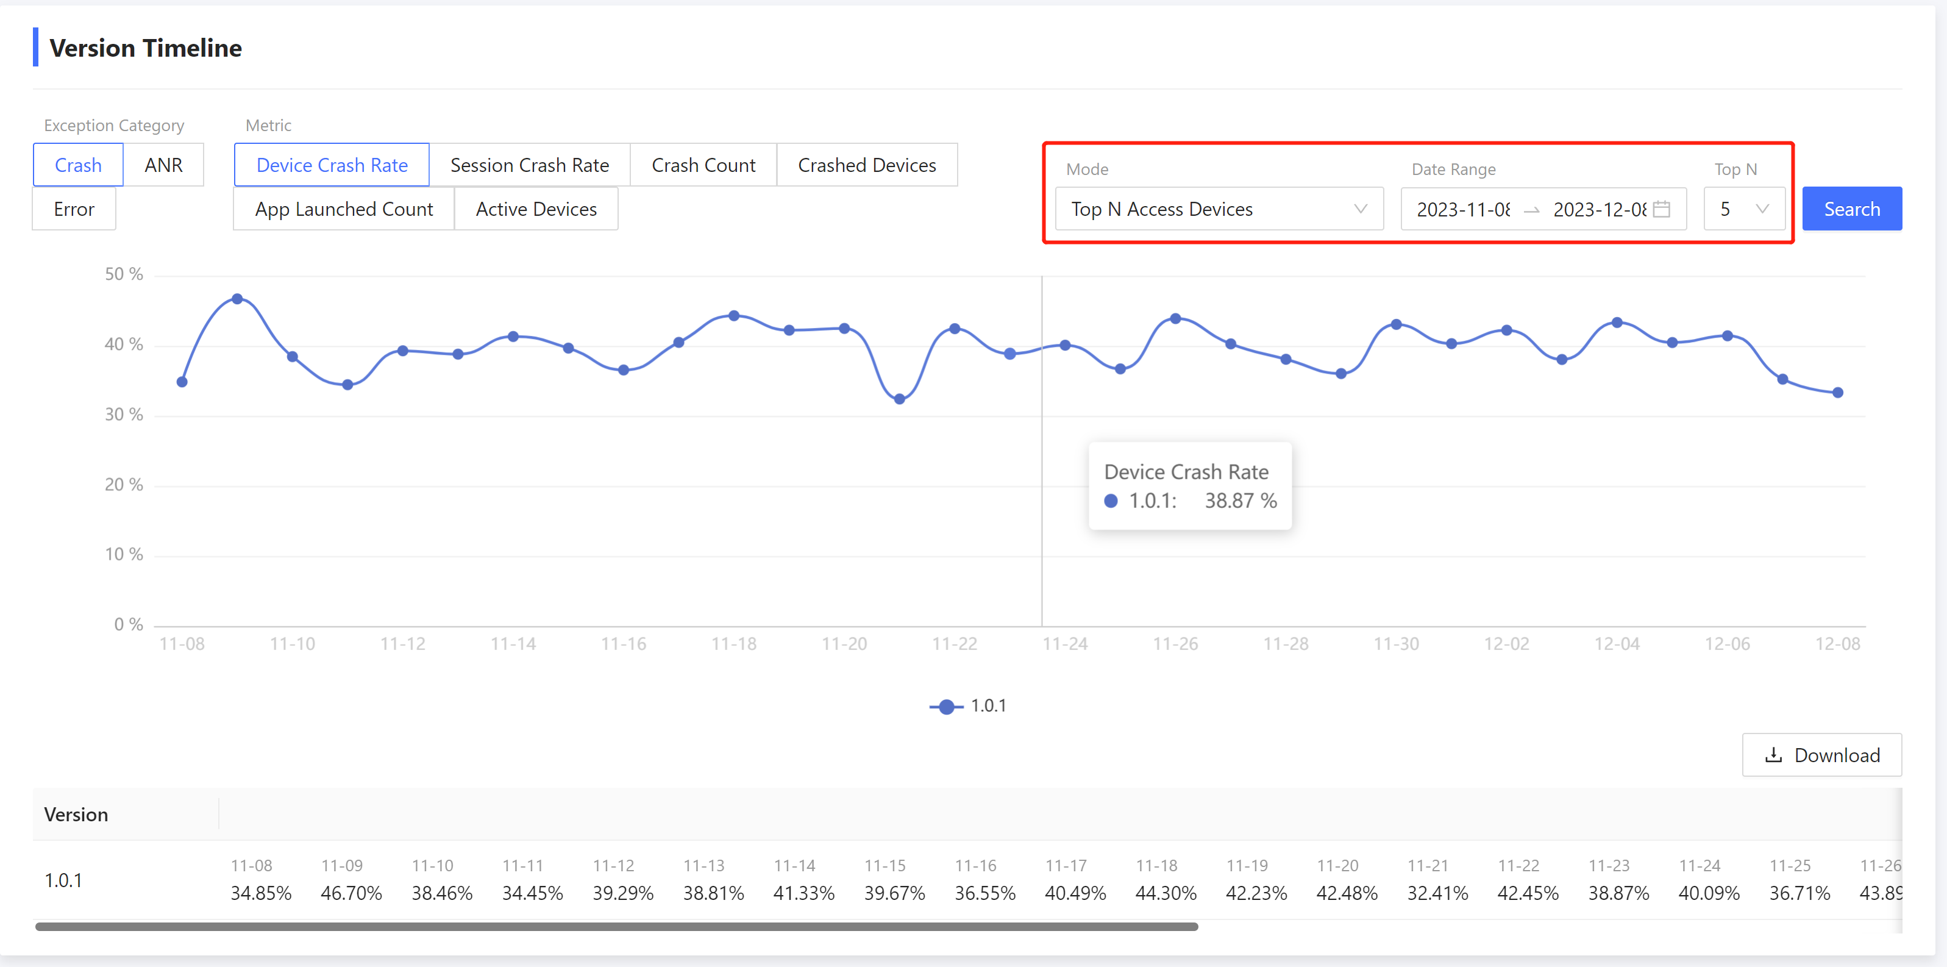Click the 36.71% table value
Image resolution: width=1947 pixels, height=967 pixels.
click(x=1799, y=893)
